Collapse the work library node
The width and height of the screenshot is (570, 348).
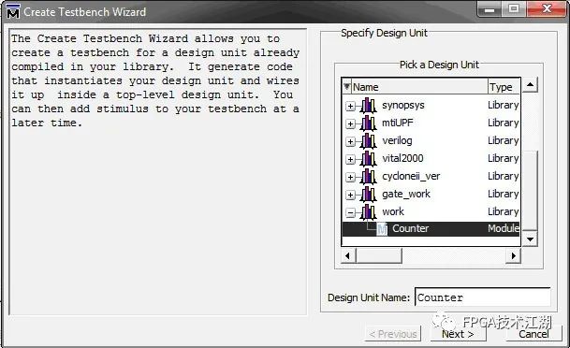point(350,213)
